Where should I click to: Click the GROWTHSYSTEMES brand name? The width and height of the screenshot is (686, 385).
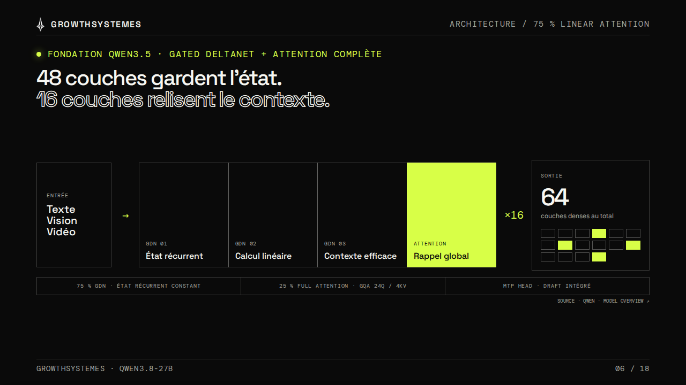click(x=96, y=24)
